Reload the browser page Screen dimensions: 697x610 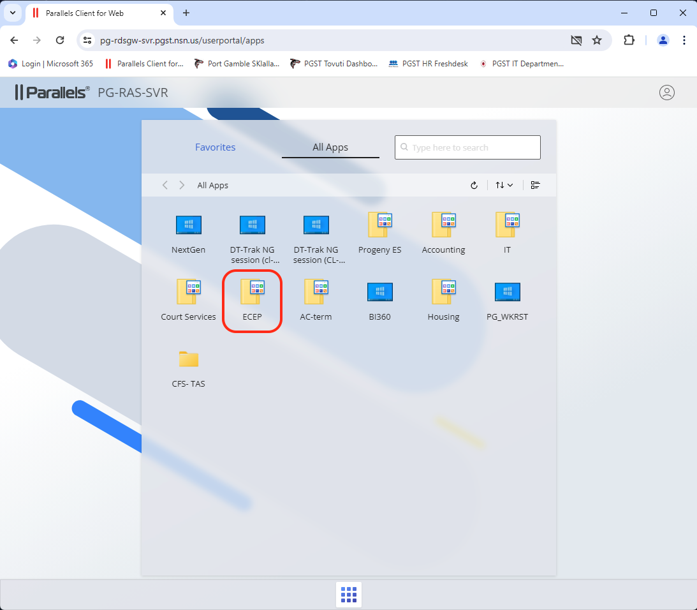(x=60, y=40)
